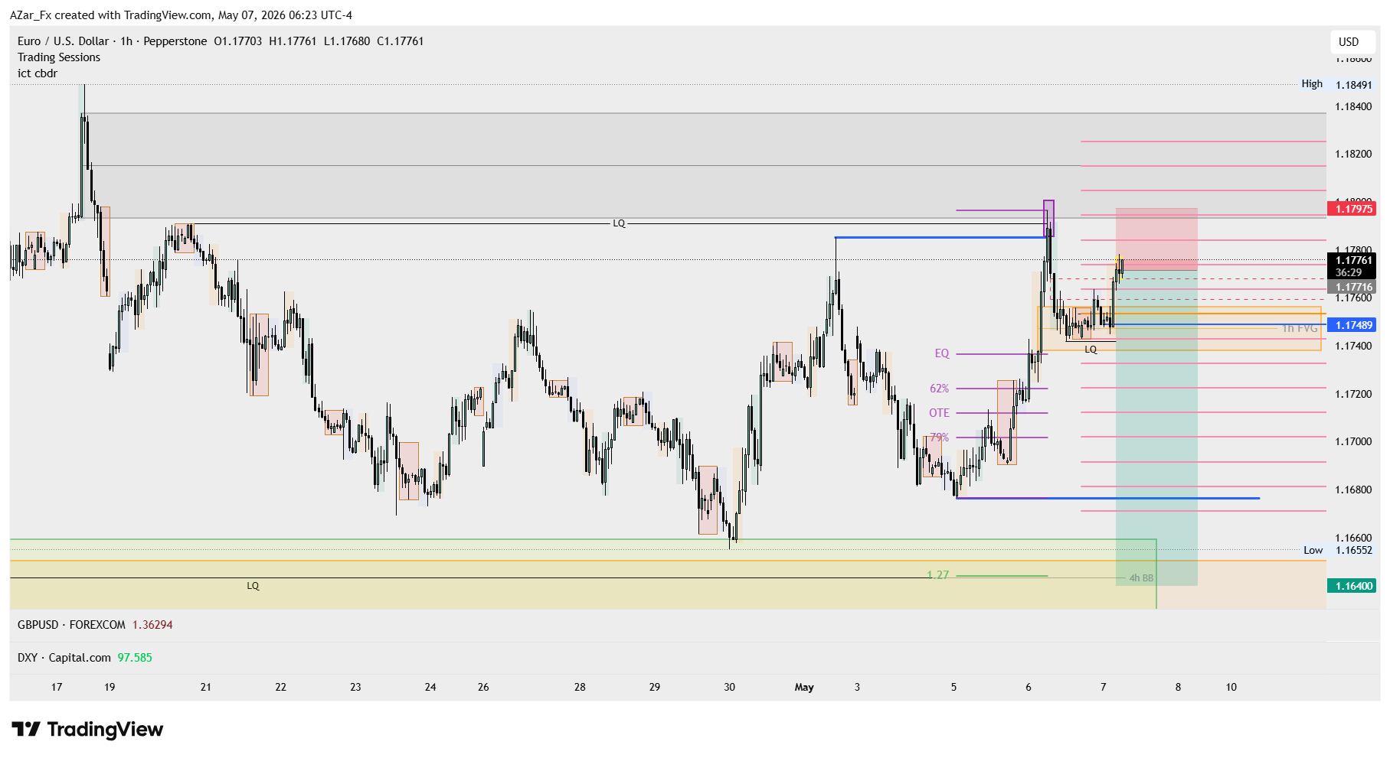Select the 10 date on the time axis
Viewport: 1390px width, 758px height.
tap(1231, 687)
